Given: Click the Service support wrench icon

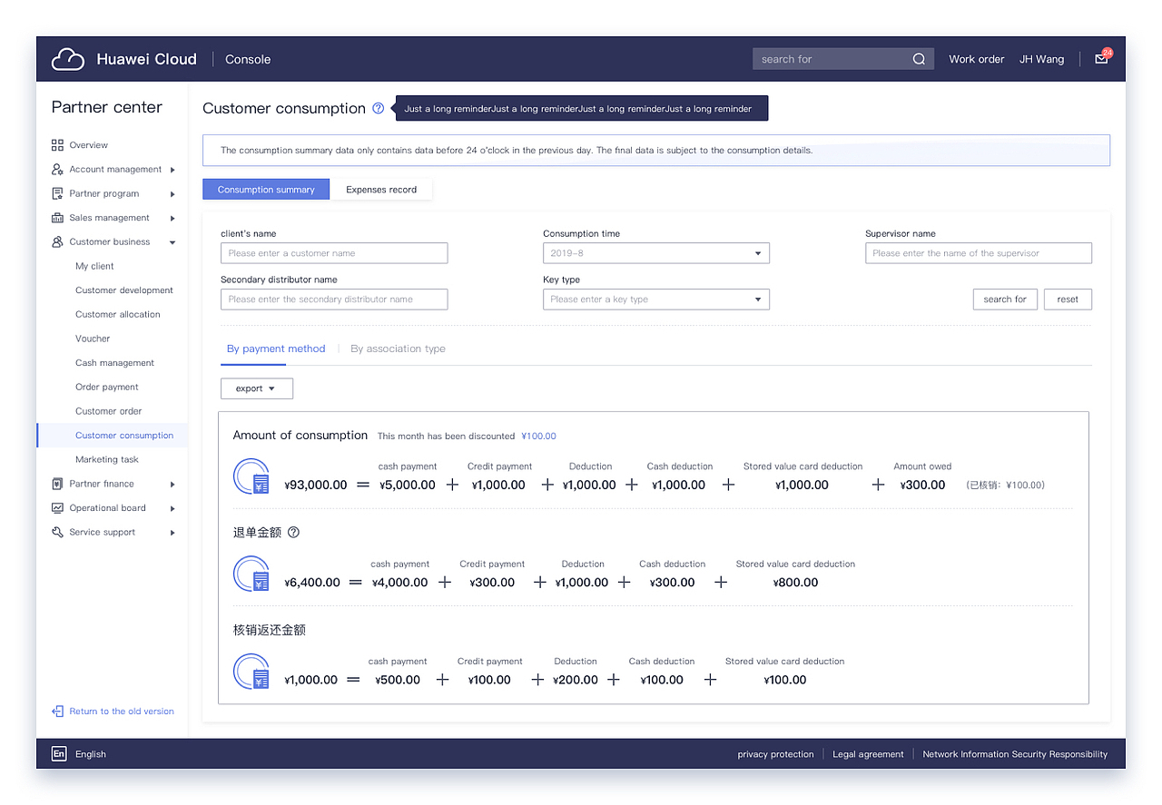Looking at the screenshot, I should click(x=57, y=532).
